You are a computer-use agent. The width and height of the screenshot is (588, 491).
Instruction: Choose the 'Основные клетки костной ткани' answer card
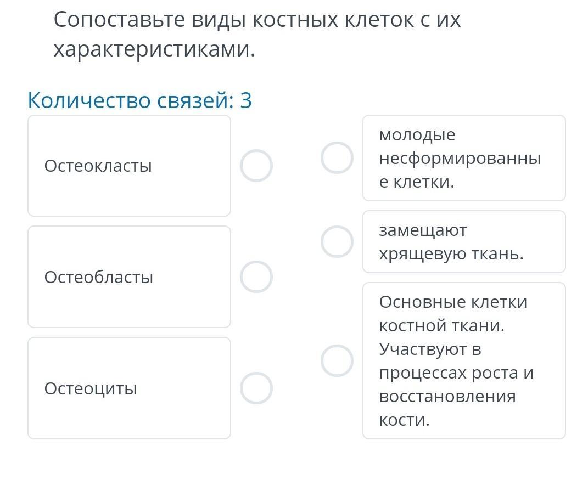[464, 360]
